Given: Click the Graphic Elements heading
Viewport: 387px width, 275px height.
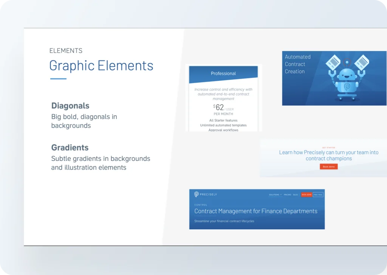Looking at the screenshot, I should 101,66.
